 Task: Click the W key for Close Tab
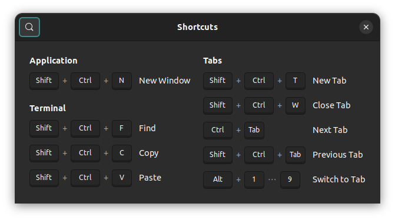(296, 105)
